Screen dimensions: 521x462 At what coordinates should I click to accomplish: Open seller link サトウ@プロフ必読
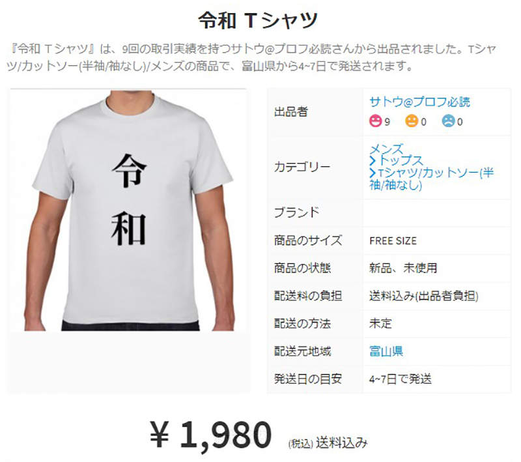tap(419, 102)
